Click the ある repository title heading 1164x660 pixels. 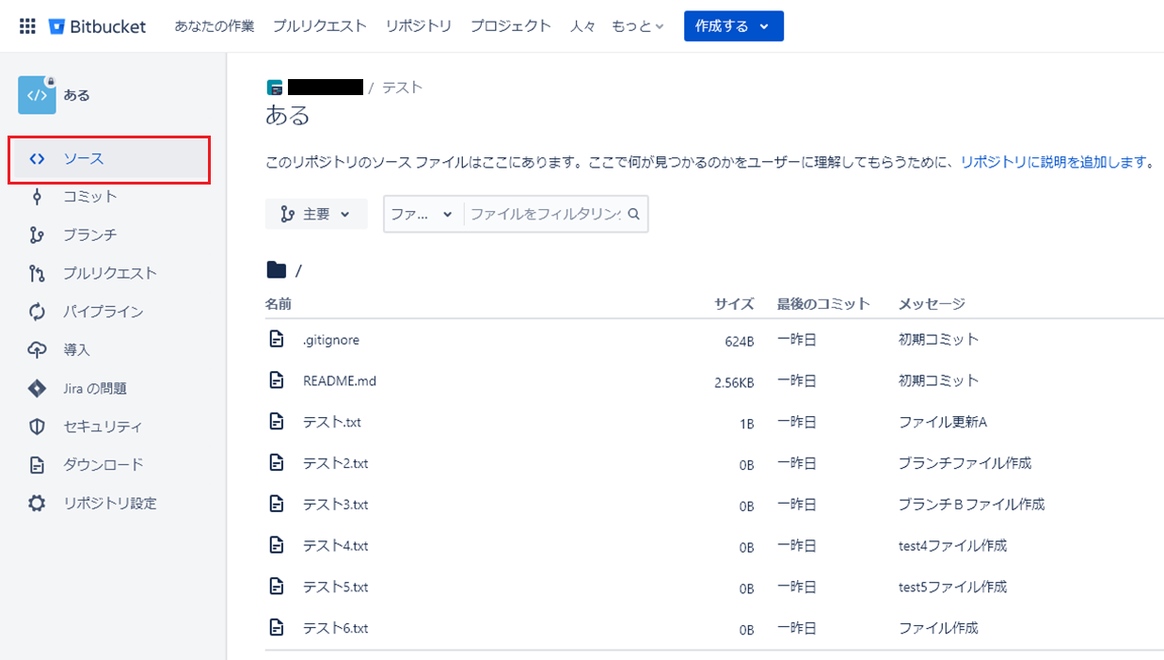point(288,116)
